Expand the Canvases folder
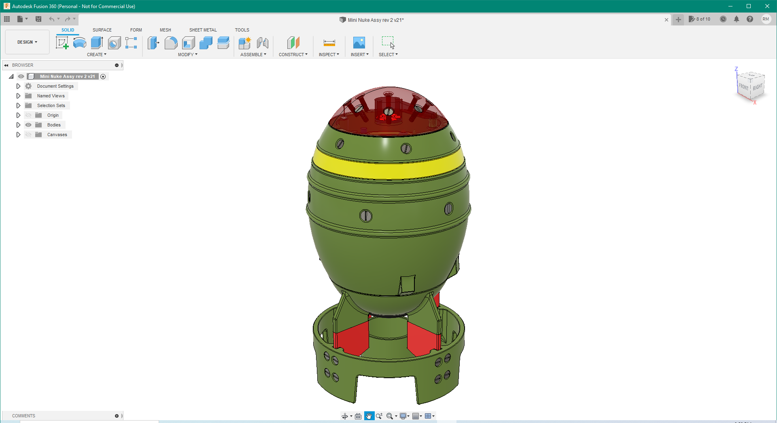Screen dimensions: 777x423 click(x=18, y=135)
